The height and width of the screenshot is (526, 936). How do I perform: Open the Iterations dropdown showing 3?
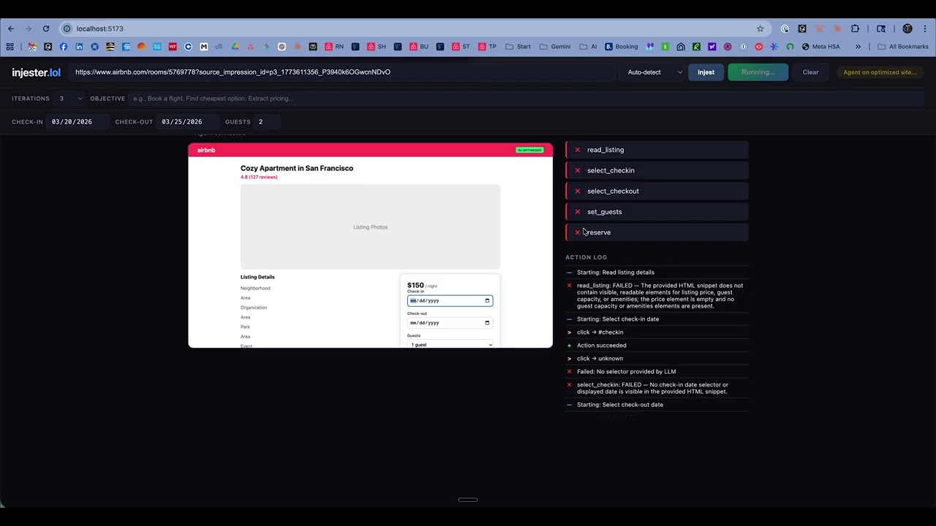click(70, 99)
